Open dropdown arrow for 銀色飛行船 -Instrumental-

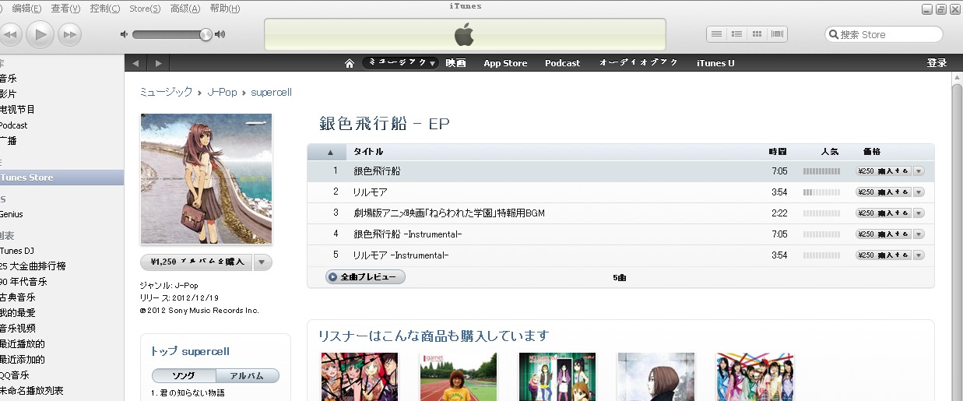[x=919, y=234]
